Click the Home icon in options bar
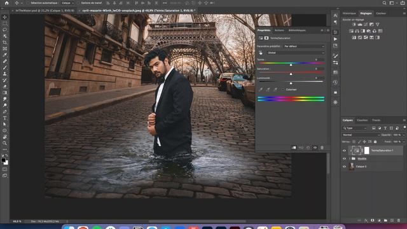The image size is (407, 229). tap(7, 3)
